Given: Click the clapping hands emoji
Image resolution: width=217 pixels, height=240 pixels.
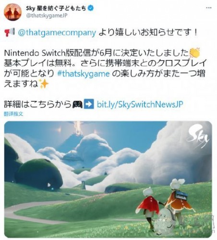Looking at the screenshot, I should 194,53.
